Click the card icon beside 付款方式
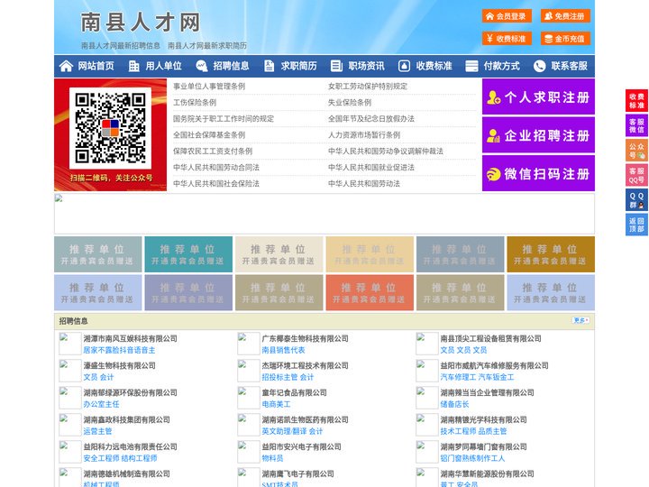649x487 pixels. [471, 66]
